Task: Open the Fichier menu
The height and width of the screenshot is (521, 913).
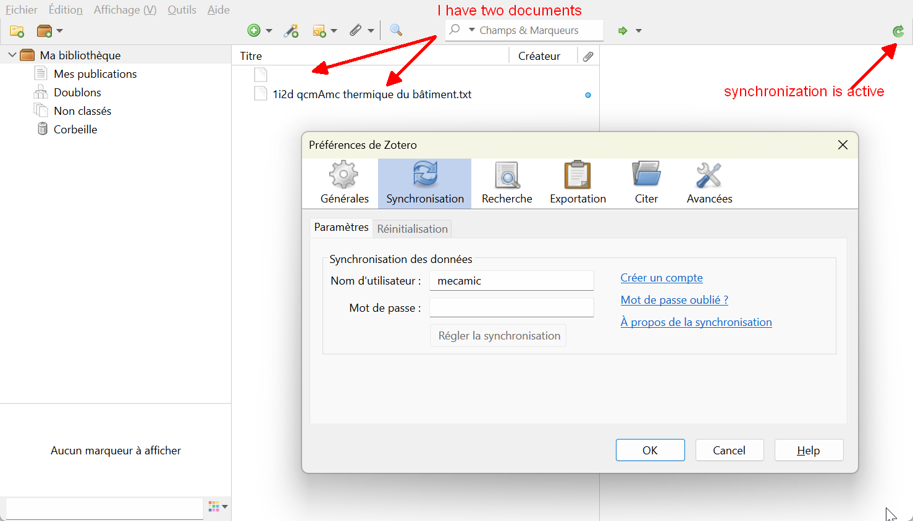Action: 22,10
